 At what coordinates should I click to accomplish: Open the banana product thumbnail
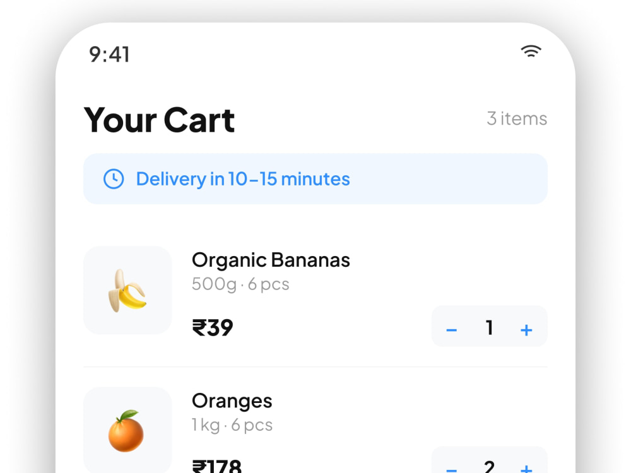pyautogui.click(x=127, y=290)
